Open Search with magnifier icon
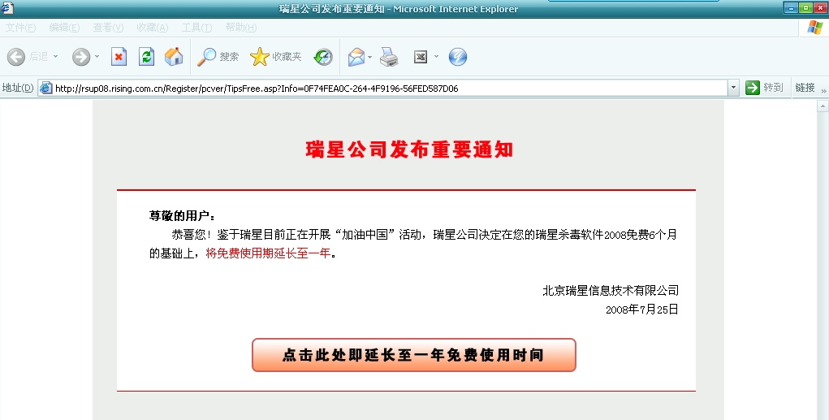This screenshot has height=420, width=829. tap(218, 57)
